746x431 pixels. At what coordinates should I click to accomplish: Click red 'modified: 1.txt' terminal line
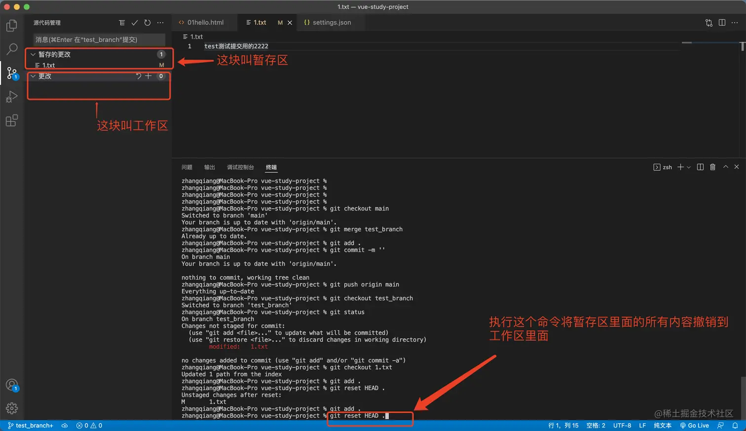point(238,347)
